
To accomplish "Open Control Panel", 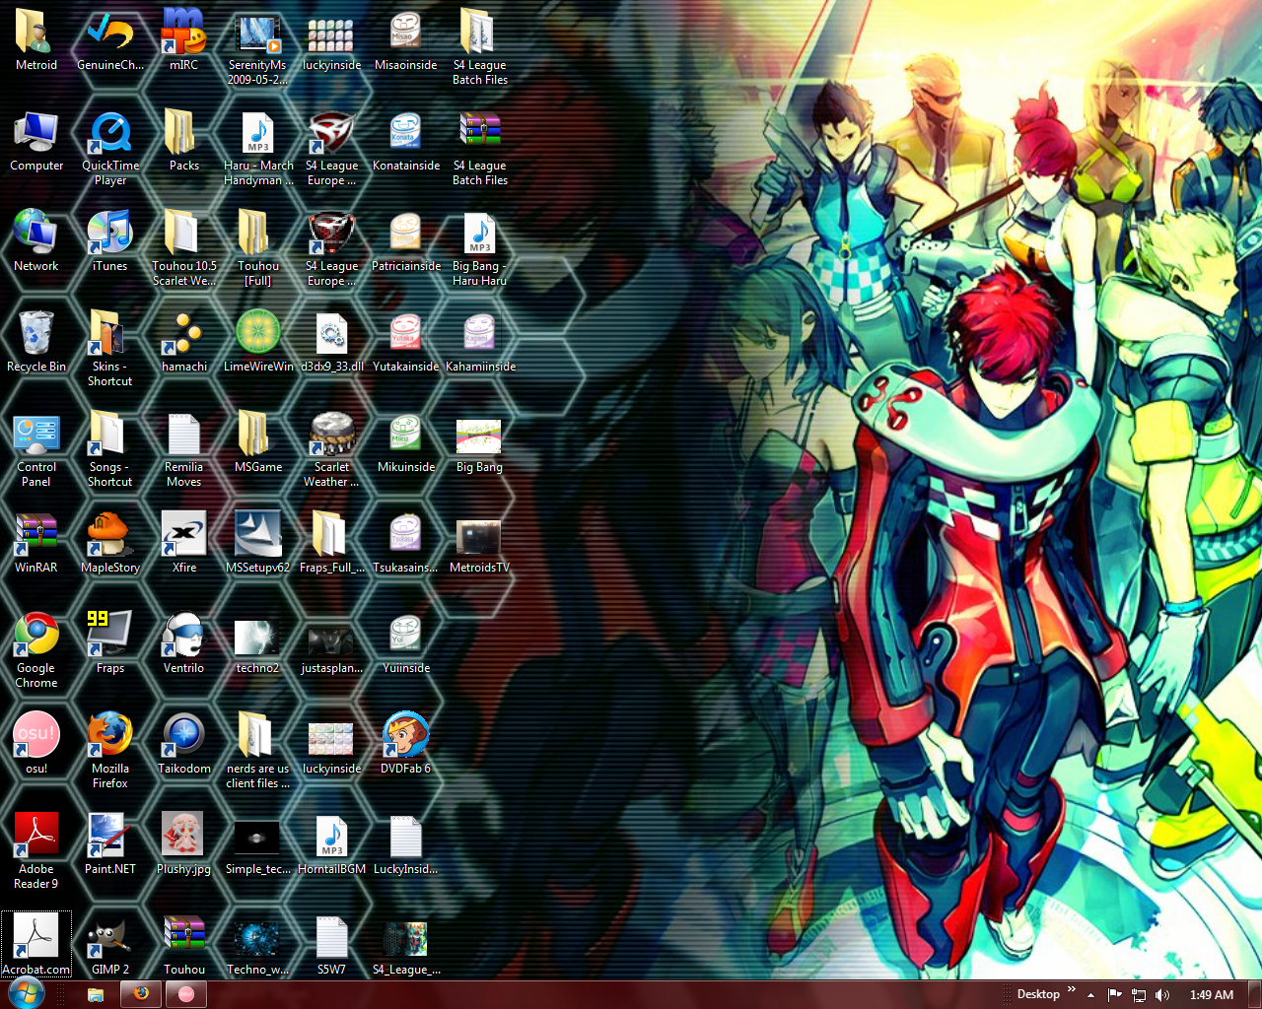I will tap(36, 449).
